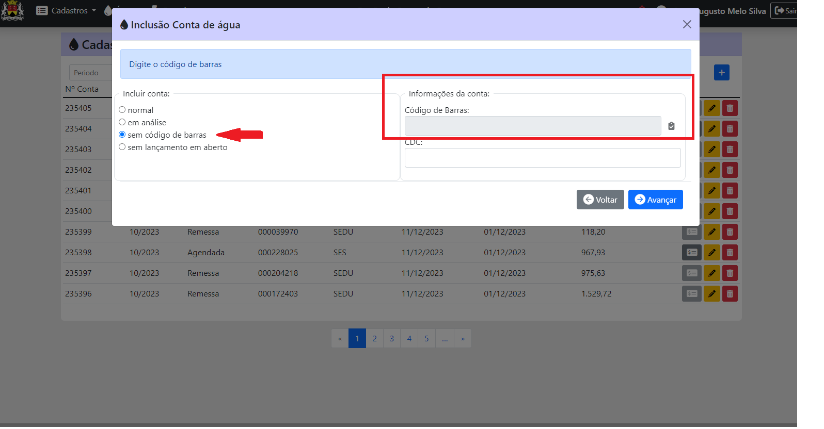Click the coat of arms logo
Image resolution: width=824 pixels, height=429 pixels.
[12, 10]
